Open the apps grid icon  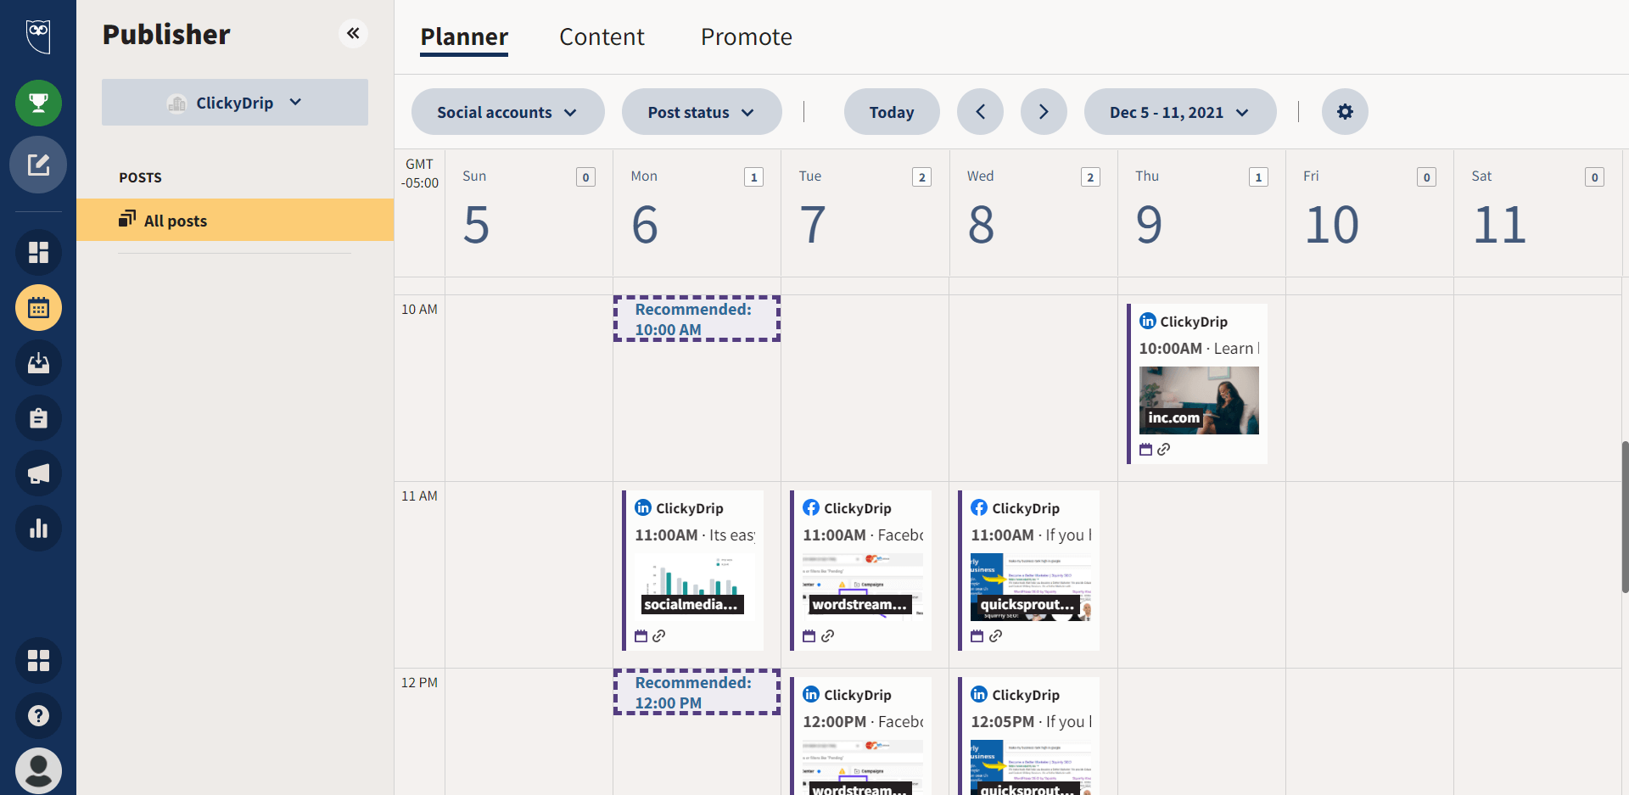click(x=38, y=660)
